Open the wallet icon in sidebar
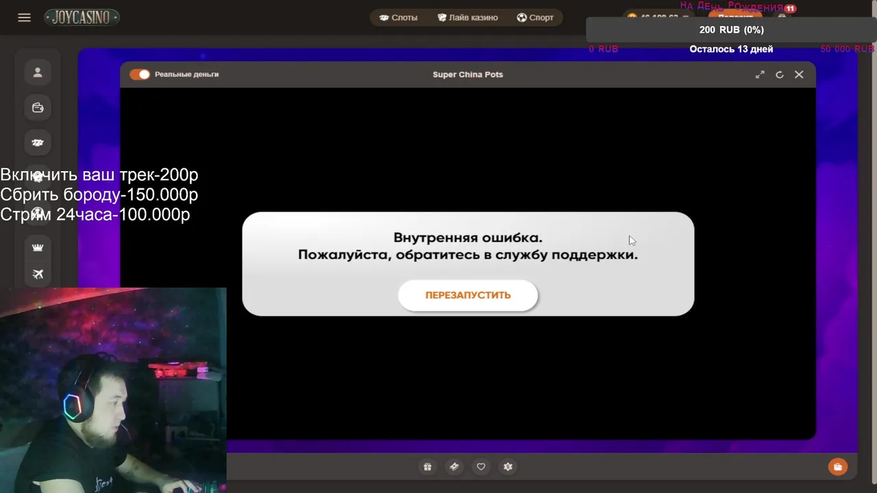 [x=38, y=108]
